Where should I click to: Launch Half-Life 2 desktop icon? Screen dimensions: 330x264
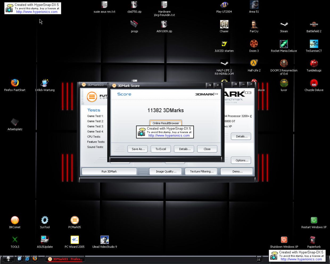[254, 63]
